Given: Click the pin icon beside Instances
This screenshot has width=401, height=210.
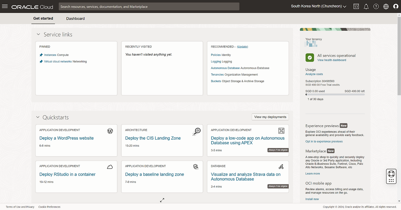Looking at the screenshot, I should pos(41,55).
